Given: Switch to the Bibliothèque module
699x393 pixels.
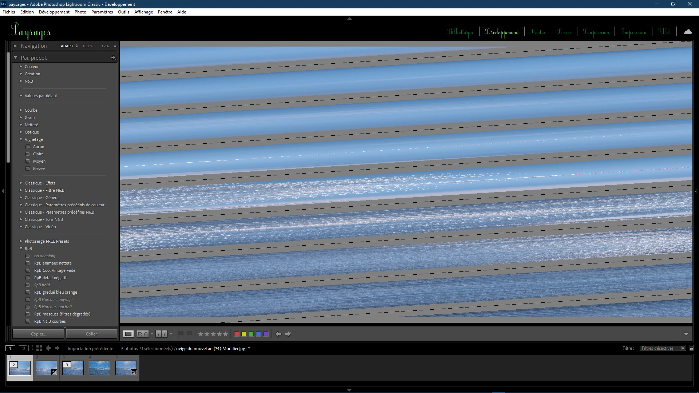Looking at the screenshot, I should coord(461,32).
